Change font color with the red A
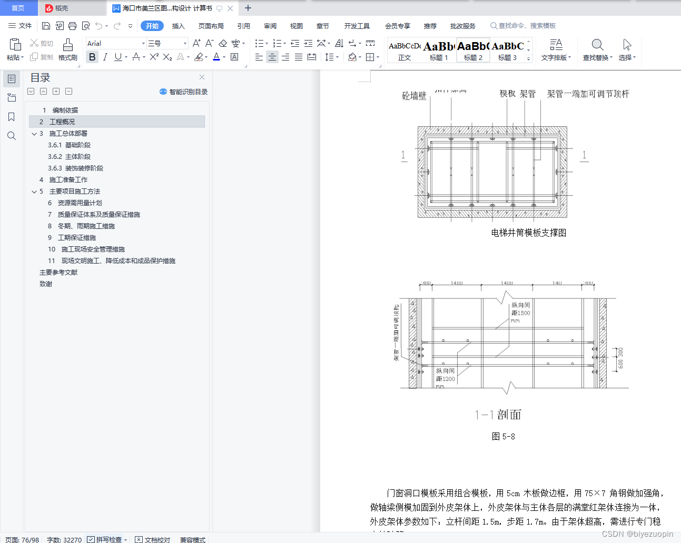681x543 pixels. tap(216, 57)
